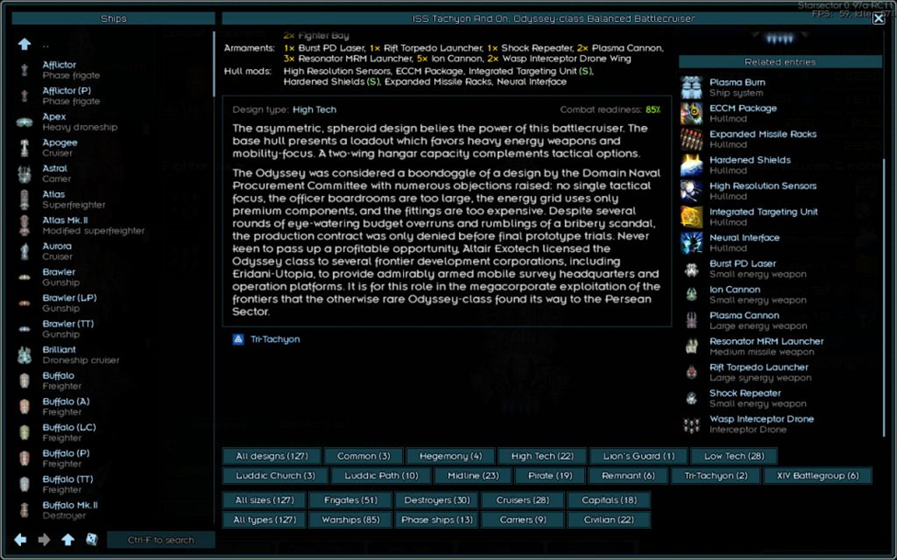This screenshot has height=560, width=897.
Task: Click the Remnant (6) filter button
Action: (628, 475)
